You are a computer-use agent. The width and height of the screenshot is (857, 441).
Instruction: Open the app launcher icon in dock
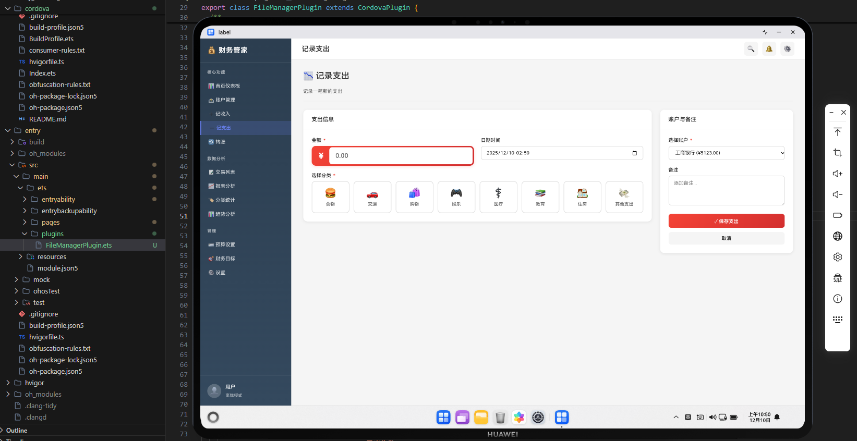point(443,417)
